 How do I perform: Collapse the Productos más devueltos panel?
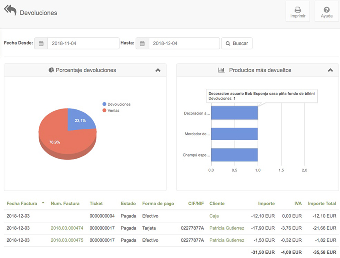[x=330, y=70]
